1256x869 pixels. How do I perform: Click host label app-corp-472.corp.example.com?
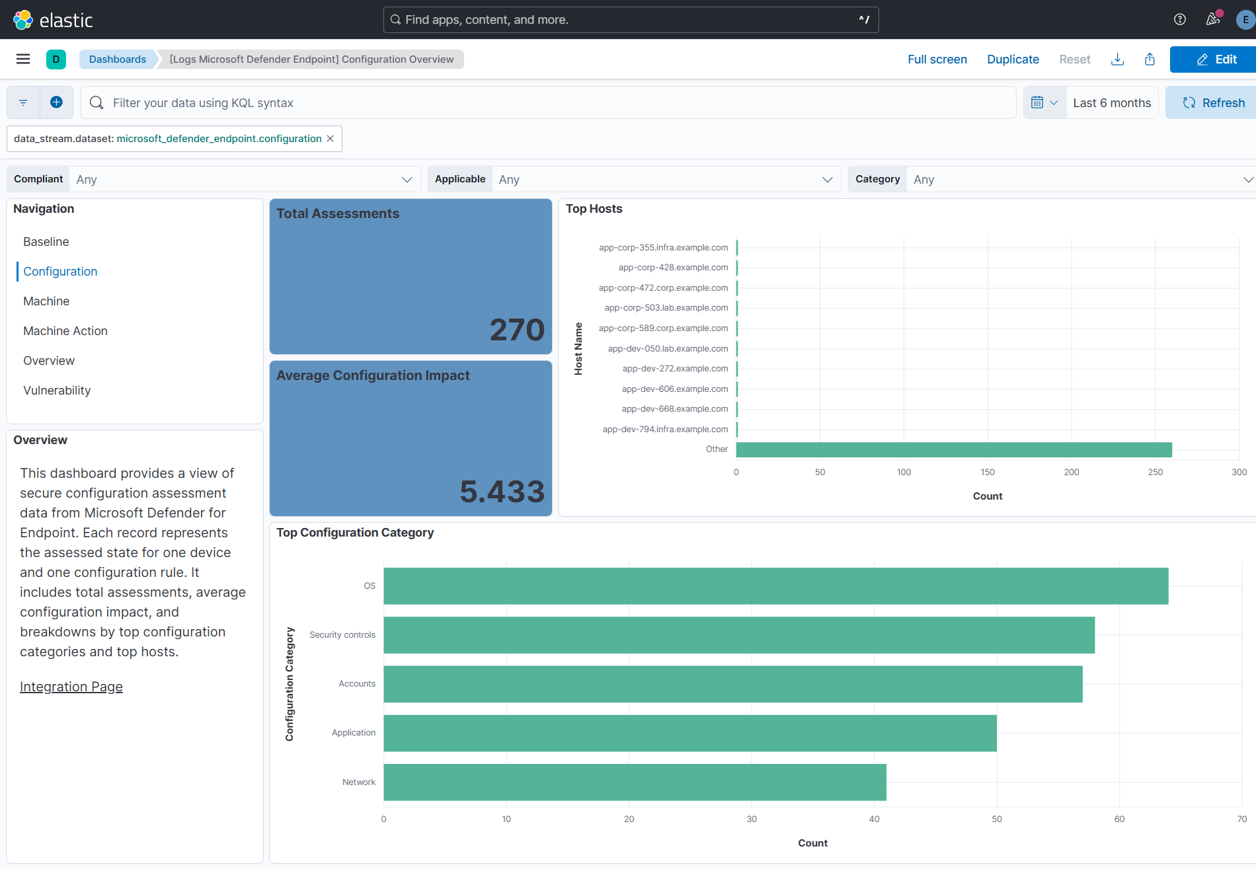(x=663, y=288)
